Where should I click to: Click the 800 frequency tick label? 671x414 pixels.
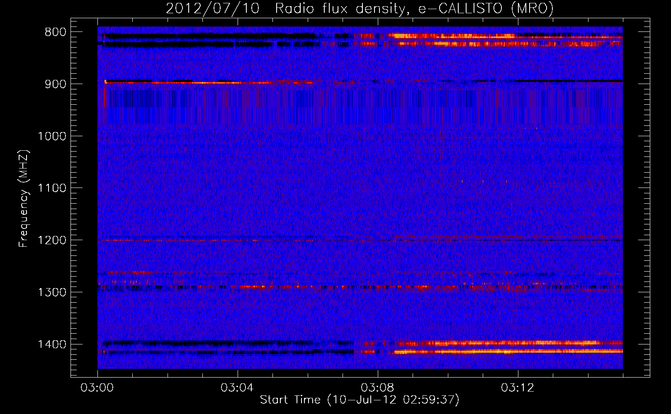tap(55, 32)
